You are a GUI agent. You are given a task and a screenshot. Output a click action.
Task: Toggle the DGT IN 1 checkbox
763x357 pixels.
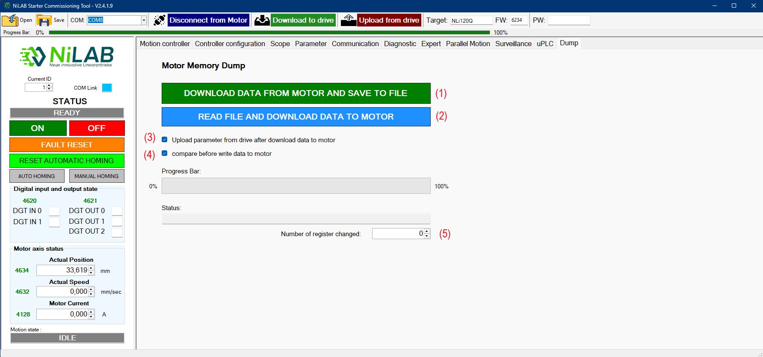[x=54, y=222]
